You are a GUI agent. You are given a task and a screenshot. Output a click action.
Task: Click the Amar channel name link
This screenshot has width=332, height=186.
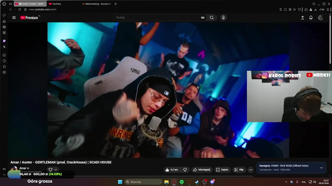click(x=23, y=168)
